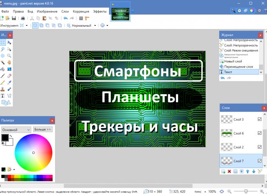
Task: Select the Paintbrush tool
Action: pos(3,76)
